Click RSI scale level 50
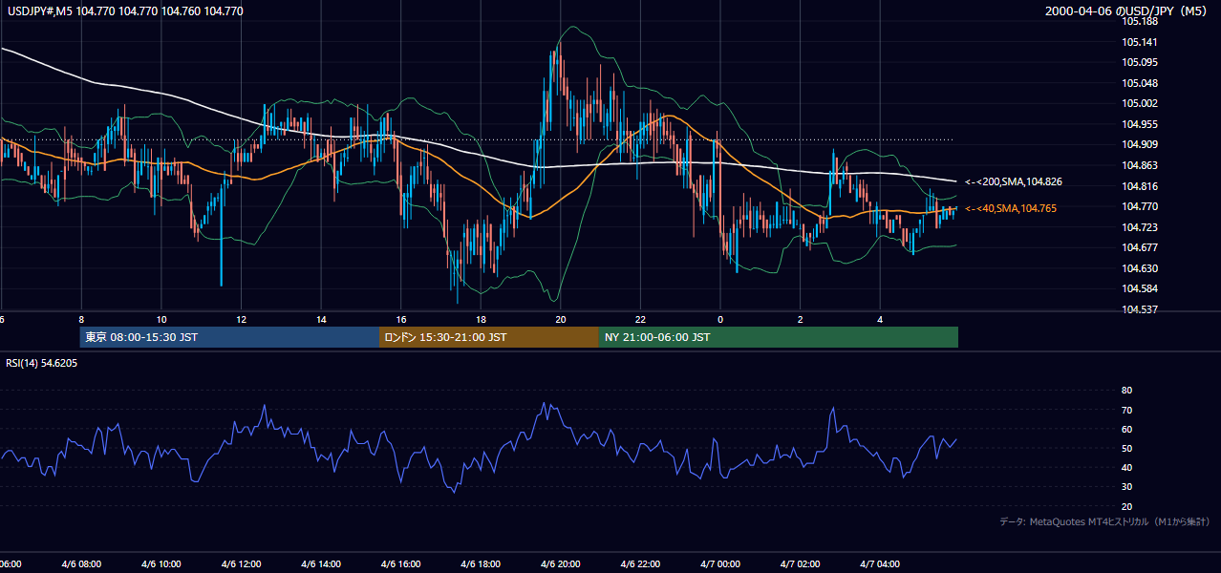 point(1126,448)
